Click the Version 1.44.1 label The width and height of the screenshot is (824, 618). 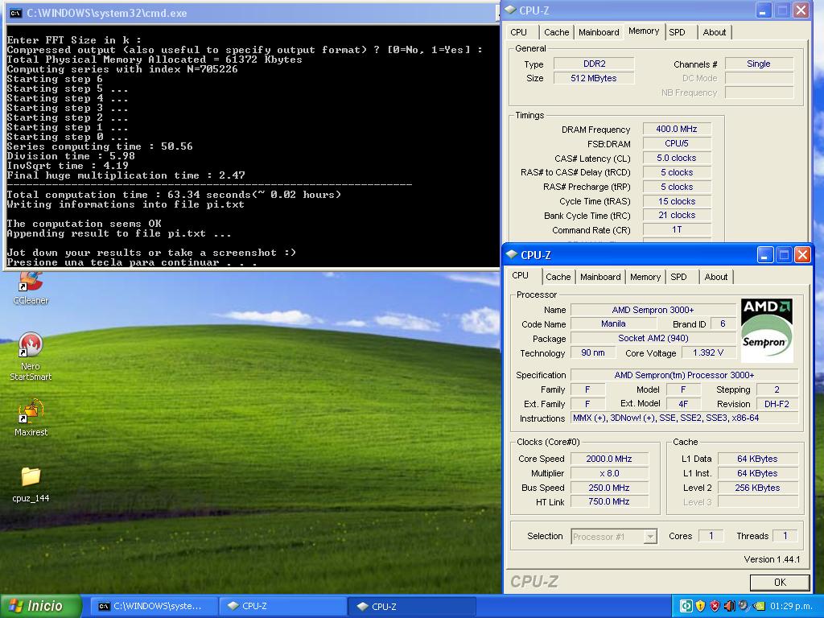pos(772,560)
